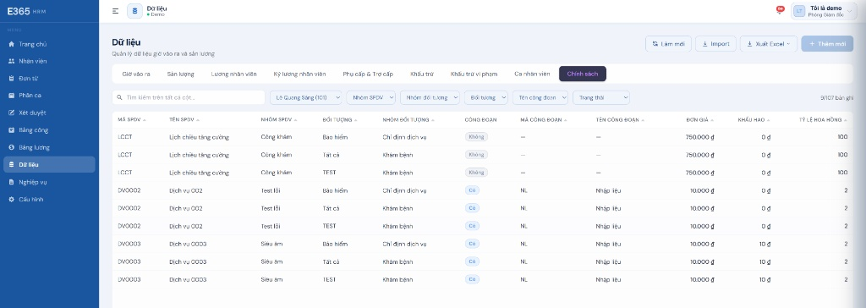Click the user avatar icon LT

pyautogui.click(x=799, y=11)
